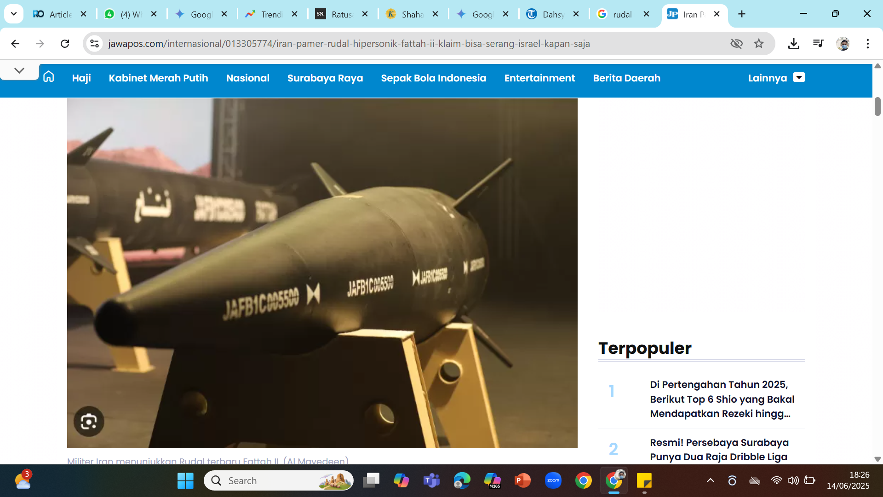Open the Nasional section

(x=248, y=78)
